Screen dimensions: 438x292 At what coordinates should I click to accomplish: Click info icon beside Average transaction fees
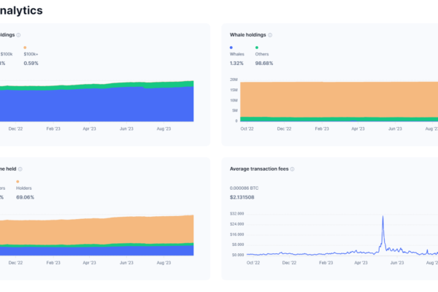tap(293, 169)
